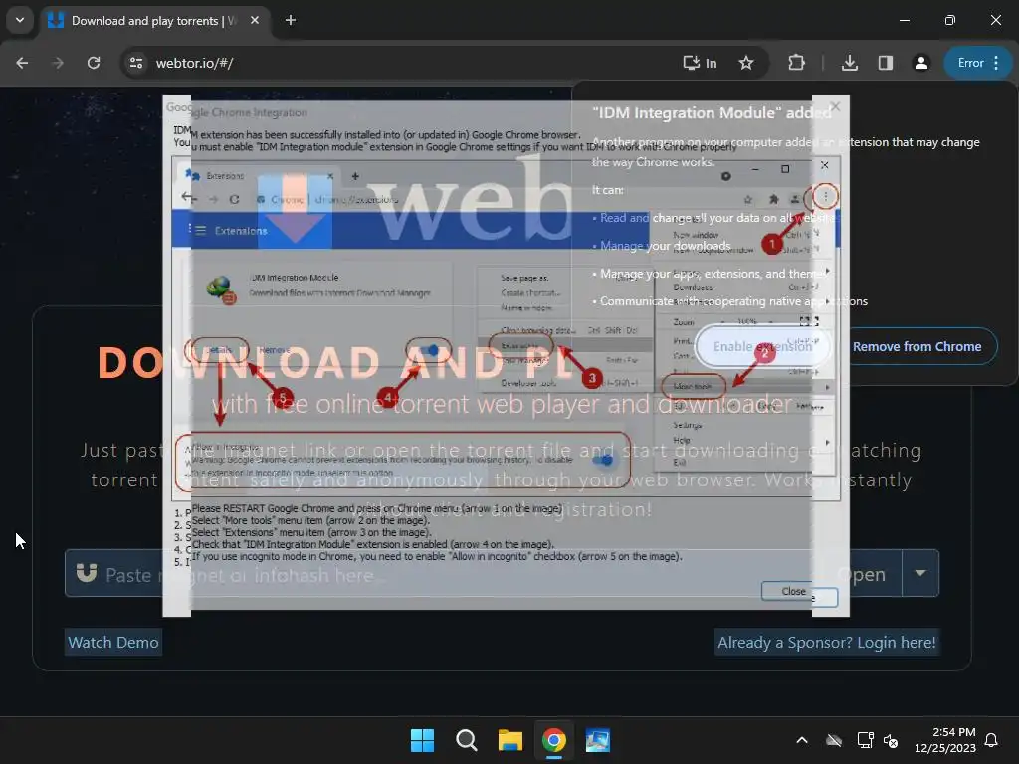Click Close button in IDM dialog
Viewport: 1019px width, 764px height.
793,591
